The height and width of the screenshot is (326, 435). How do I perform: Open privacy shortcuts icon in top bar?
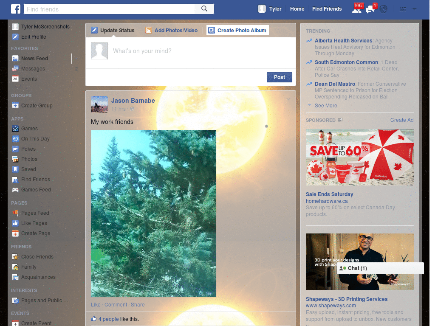point(403,9)
